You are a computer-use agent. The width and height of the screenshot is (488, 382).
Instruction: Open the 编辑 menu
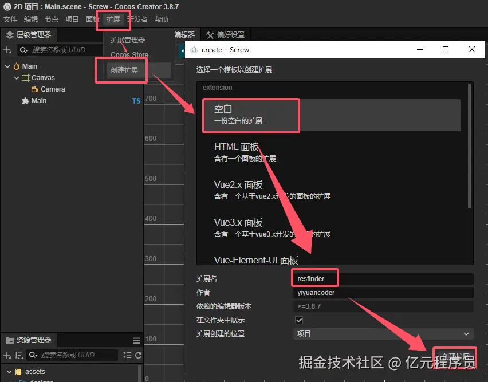[x=31, y=19]
